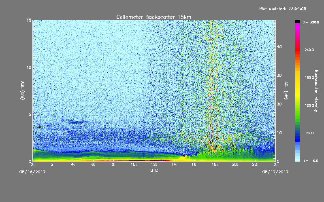Screen dimensions: 324x202
Task: Click the black echo spot near 4 km
Action: 40,127
